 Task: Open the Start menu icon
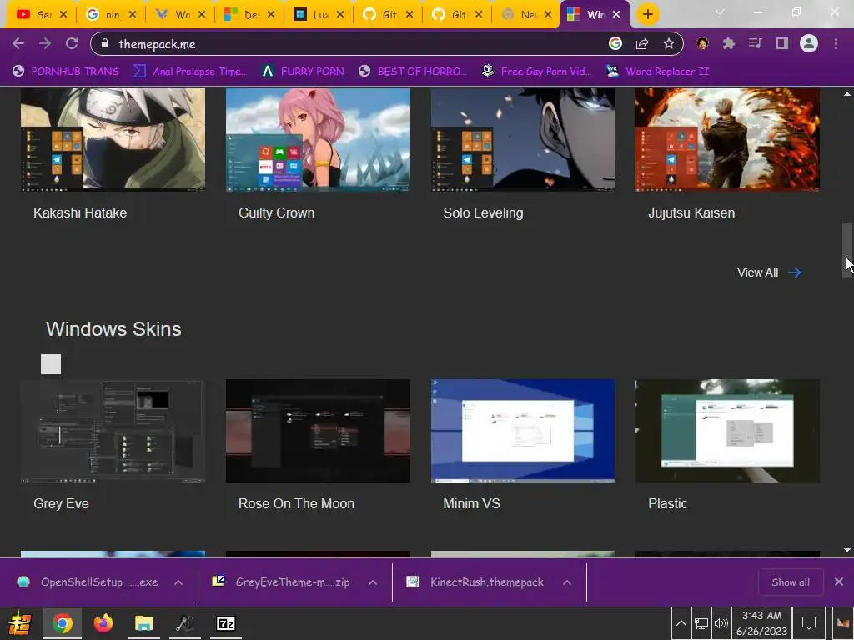point(20,623)
